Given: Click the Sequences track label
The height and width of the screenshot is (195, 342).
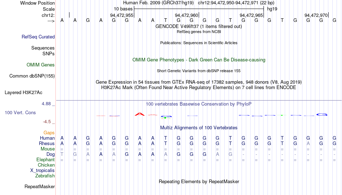Looking at the screenshot, I should 43,48.
